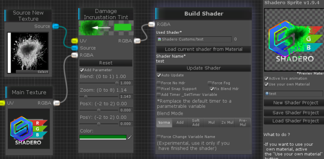Image resolution: width=324 pixels, height=159 pixels.
Task: Click the yellow UV input connector on Damage Incrustation Tint
Action: coord(75,41)
